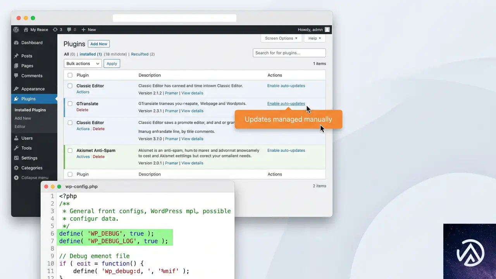Click the Appearance brush icon in sidebar
Viewport: 496px width, 279px height.
(x=16, y=89)
